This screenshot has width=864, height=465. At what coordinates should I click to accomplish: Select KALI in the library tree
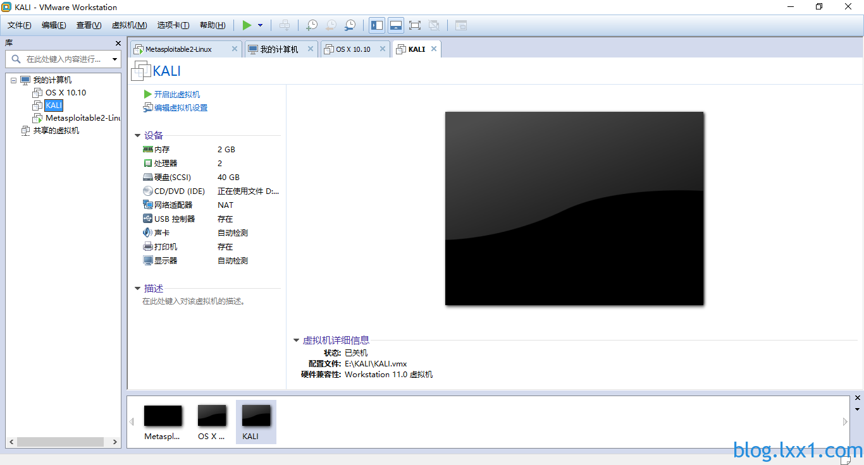(x=54, y=106)
